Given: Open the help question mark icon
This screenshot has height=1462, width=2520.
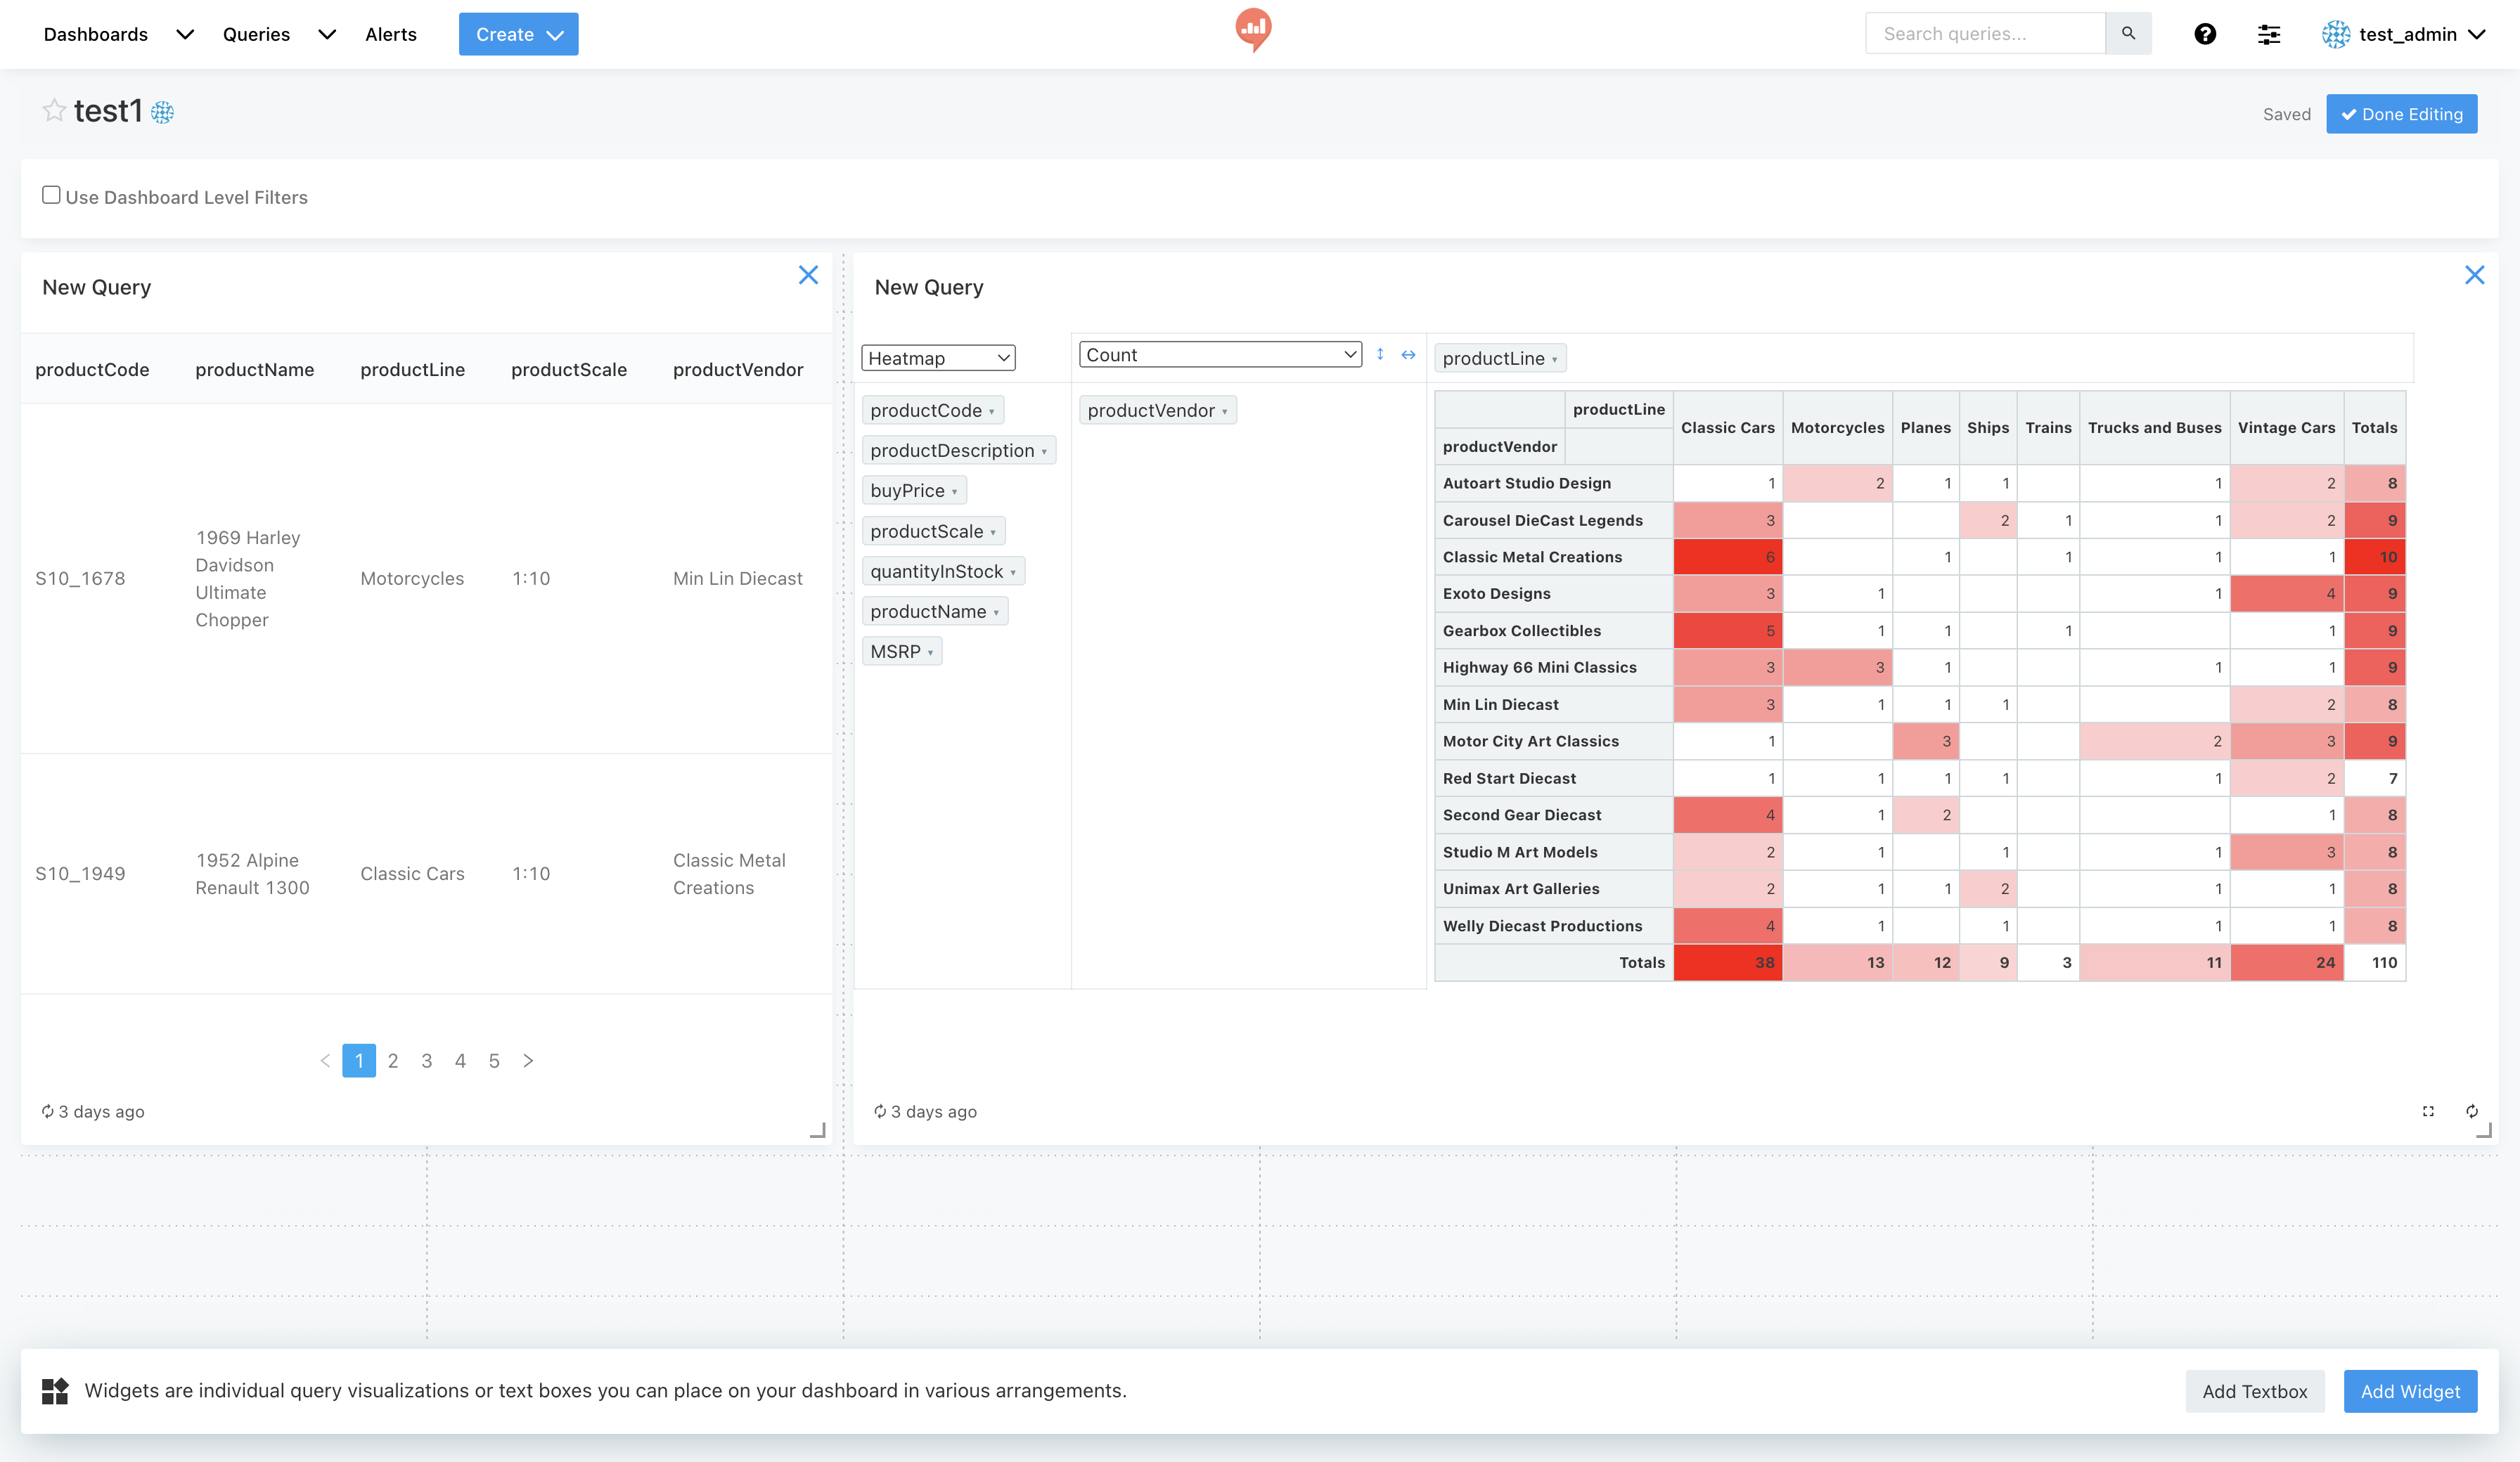Looking at the screenshot, I should tap(2205, 34).
